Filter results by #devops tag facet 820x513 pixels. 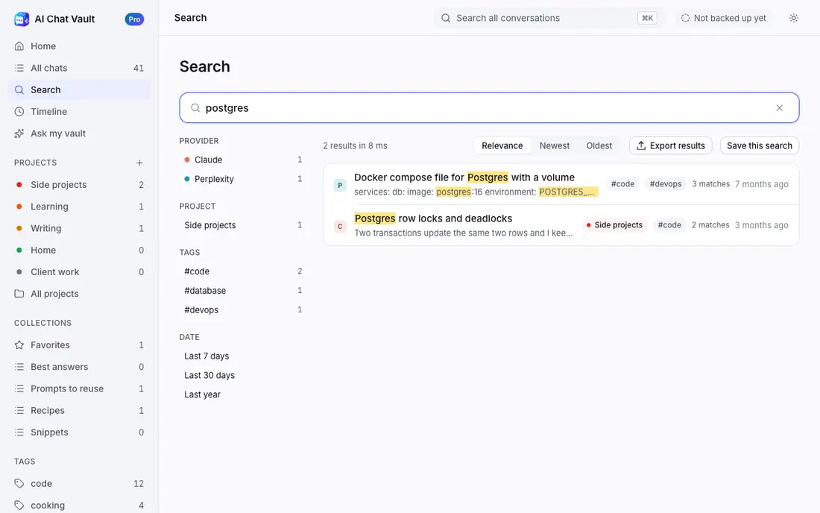pyautogui.click(x=243, y=309)
